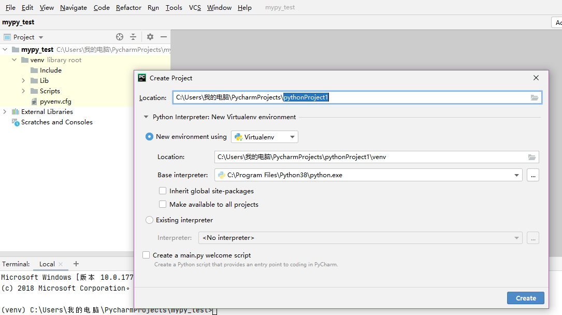Open the Code menu
This screenshot has height=315, width=562.
(x=102, y=8)
